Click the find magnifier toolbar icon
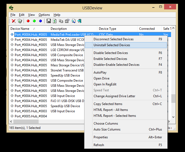Viewport: 185px width, 152px height. tap(73, 21)
